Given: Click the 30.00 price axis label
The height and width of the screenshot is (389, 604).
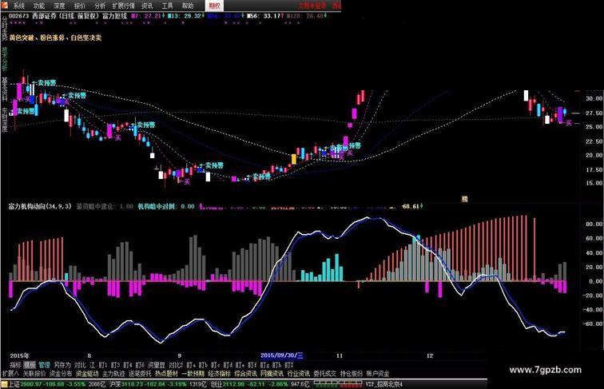Looking at the screenshot, I should (594, 98).
